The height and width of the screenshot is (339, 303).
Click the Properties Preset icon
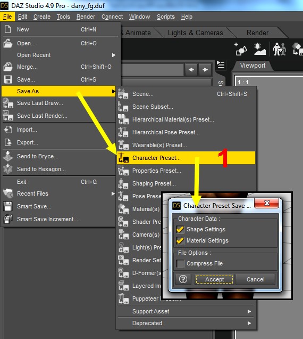click(x=123, y=171)
